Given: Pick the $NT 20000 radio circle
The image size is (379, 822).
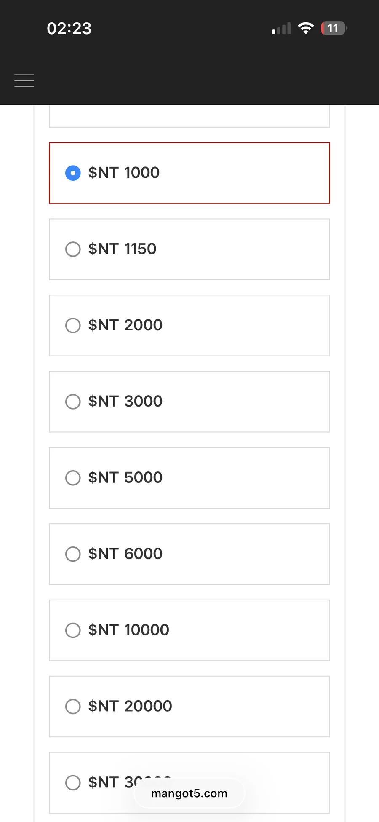Looking at the screenshot, I should [x=73, y=707].
